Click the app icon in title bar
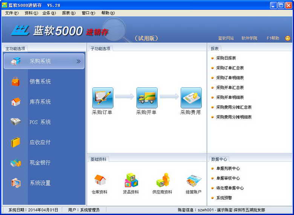Viewport: 294px width, 215px height. (x=4, y=5)
